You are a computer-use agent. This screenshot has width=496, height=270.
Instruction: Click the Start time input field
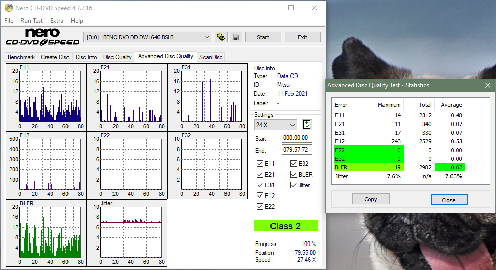[297, 138]
